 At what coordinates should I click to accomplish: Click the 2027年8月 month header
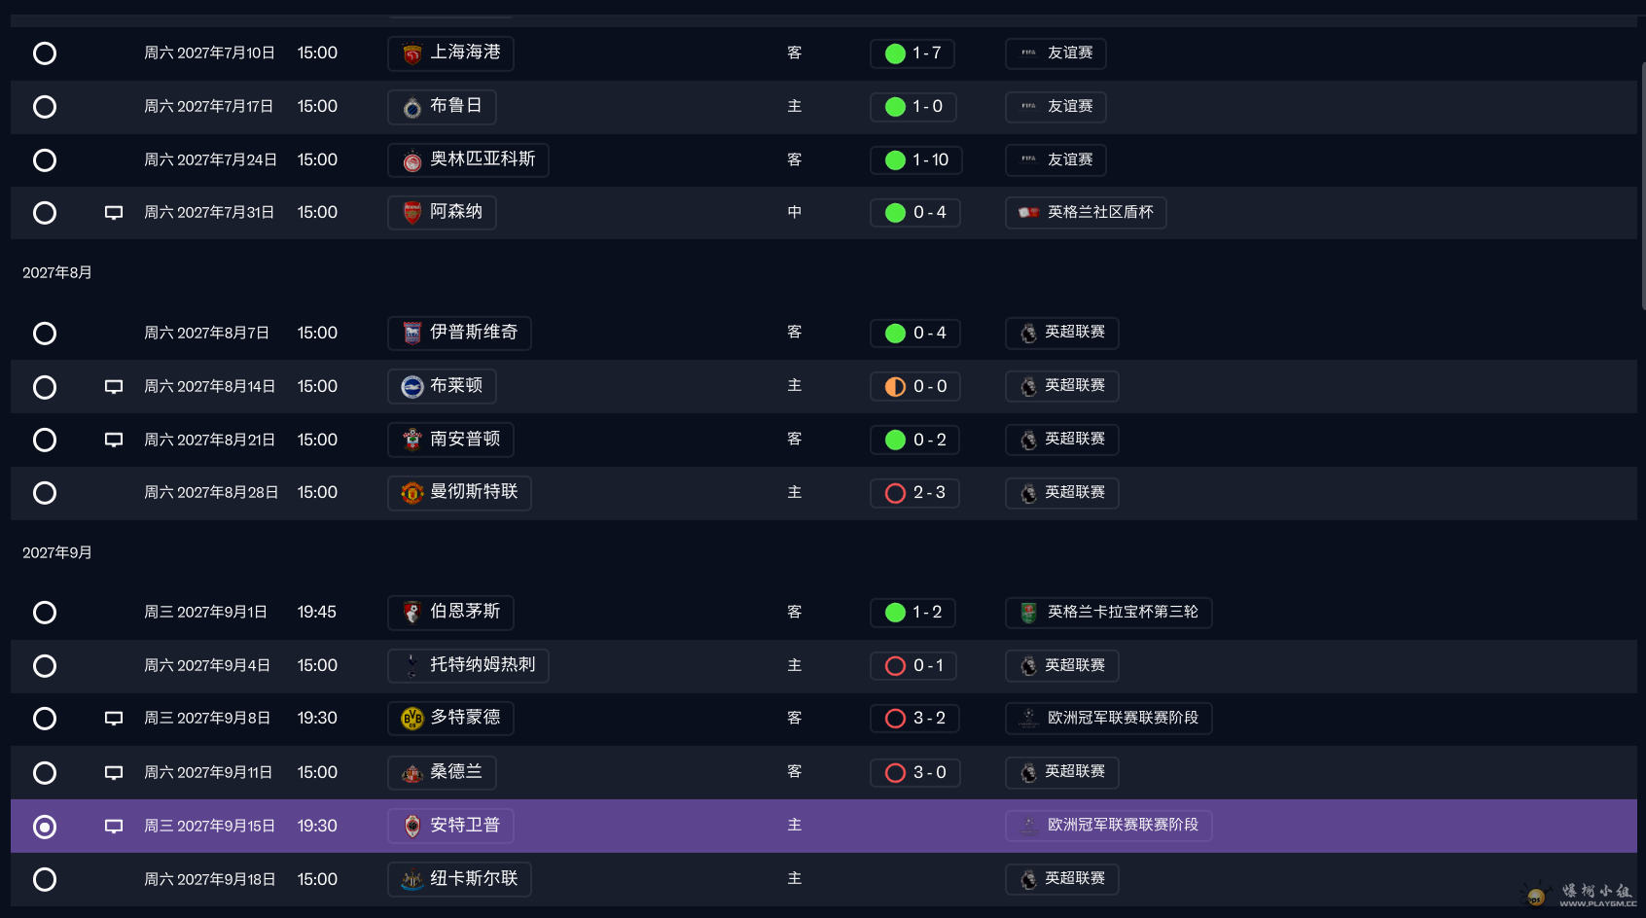tap(57, 273)
